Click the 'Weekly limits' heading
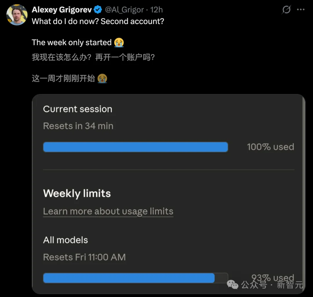This screenshot has height=297, width=313. coord(77,193)
